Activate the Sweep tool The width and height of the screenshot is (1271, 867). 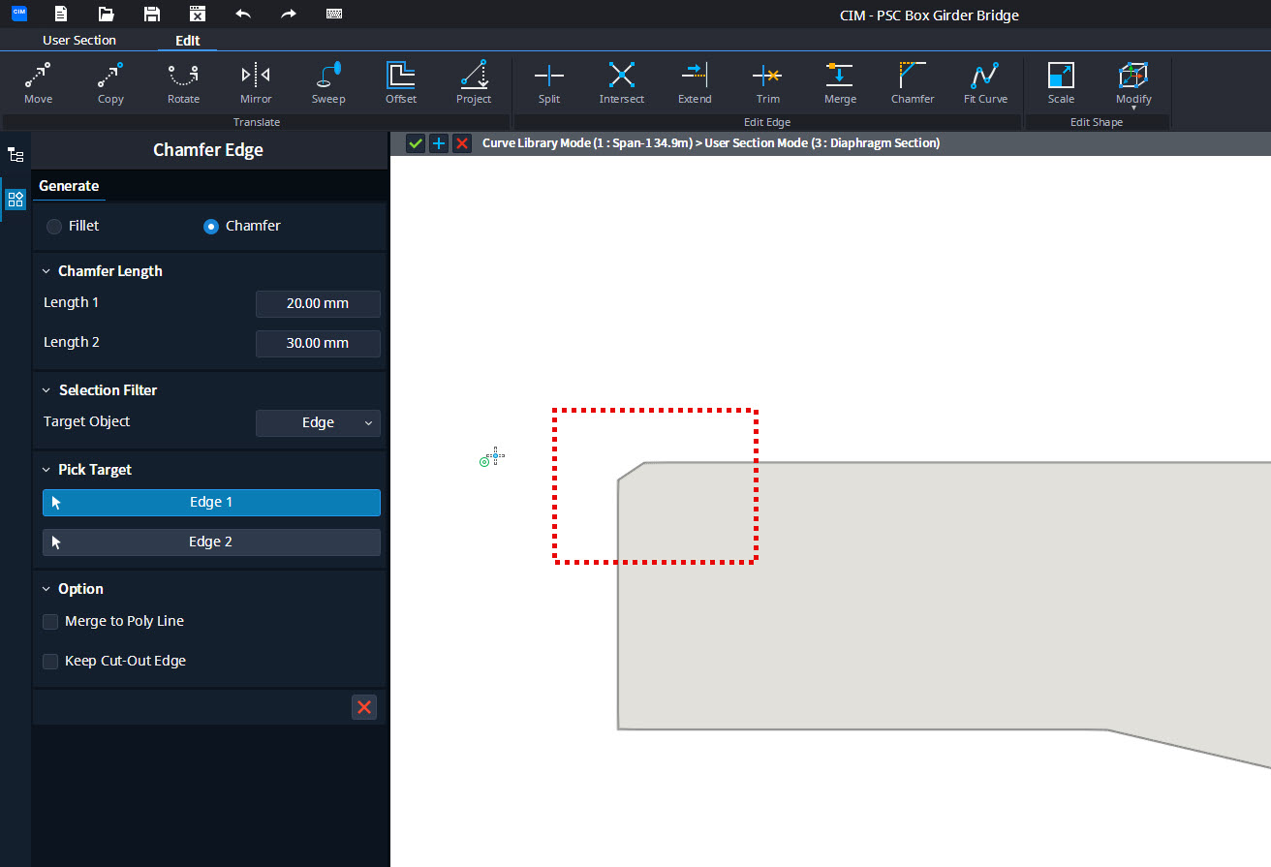pos(327,82)
